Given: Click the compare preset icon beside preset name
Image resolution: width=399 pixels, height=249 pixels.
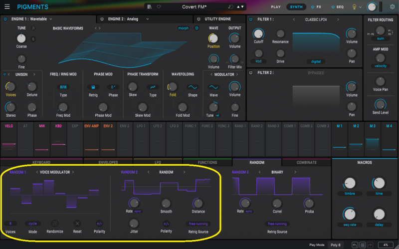Looking at the screenshot, I should click(231, 7).
